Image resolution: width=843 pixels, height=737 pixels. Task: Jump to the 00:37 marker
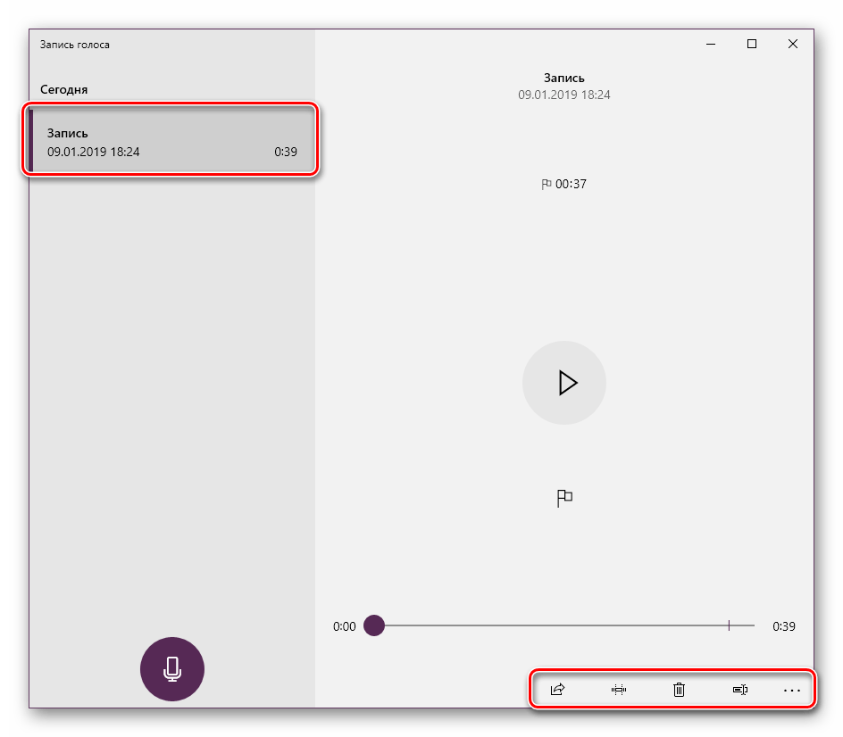point(564,184)
